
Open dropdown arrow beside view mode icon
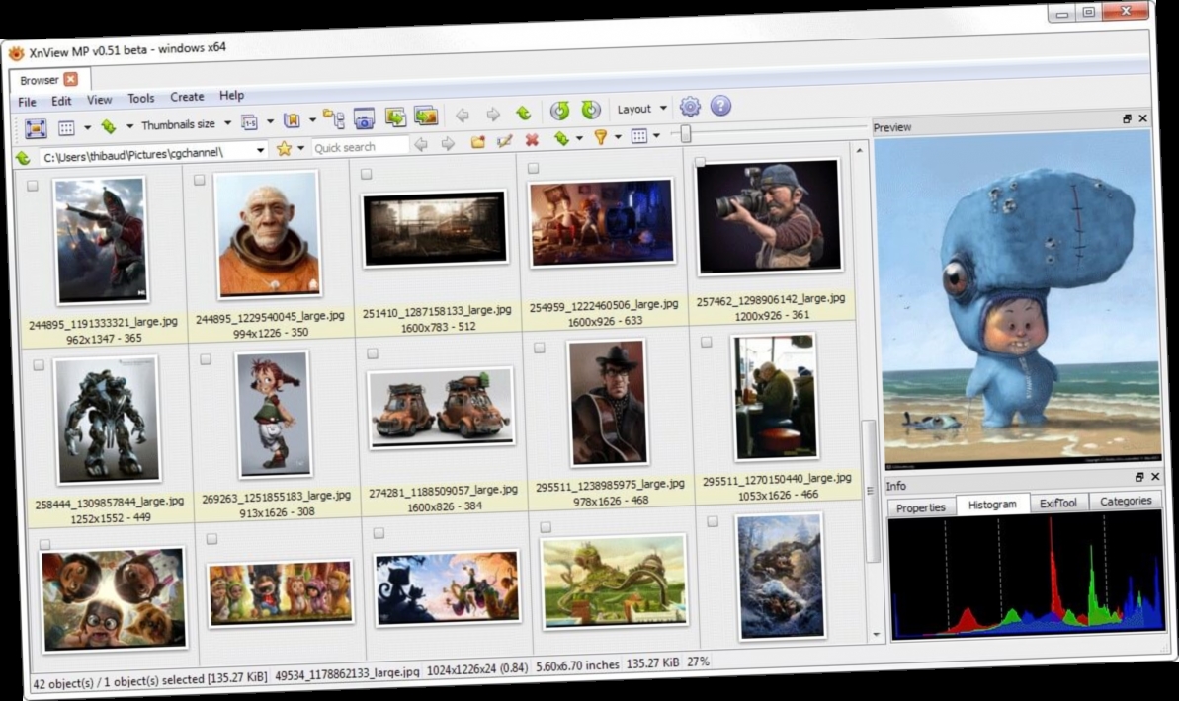(x=87, y=127)
